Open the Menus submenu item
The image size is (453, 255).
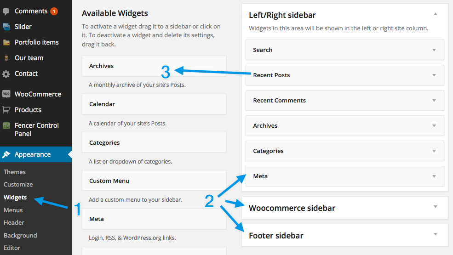(x=13, y=210)
